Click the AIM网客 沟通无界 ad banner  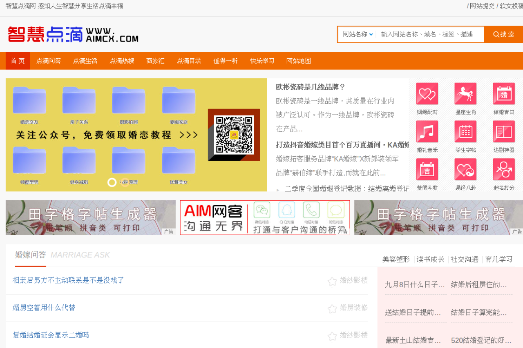coord(265,217)
